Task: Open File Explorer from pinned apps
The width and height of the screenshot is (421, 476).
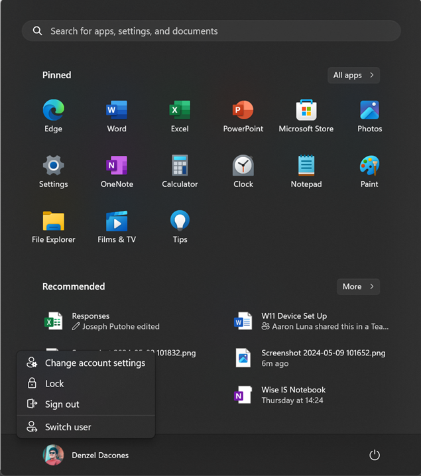Action: coord(54,221)
